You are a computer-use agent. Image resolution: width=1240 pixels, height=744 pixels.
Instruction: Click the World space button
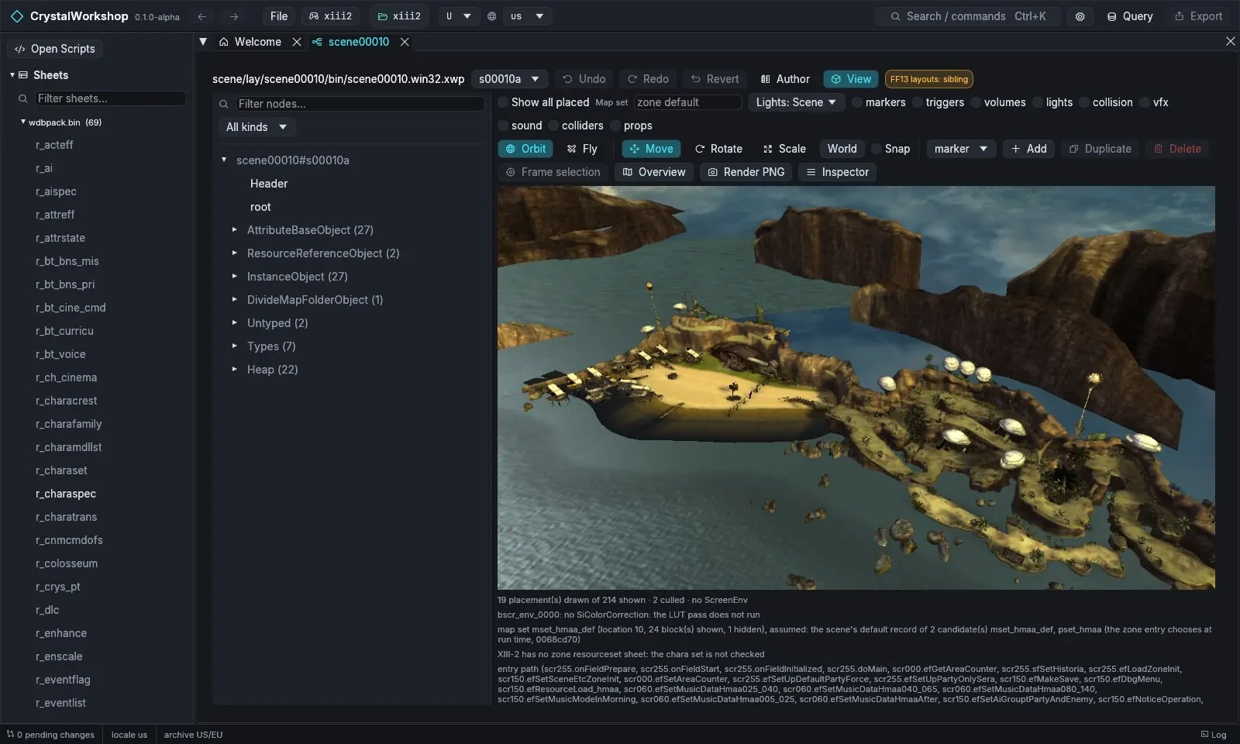click(842, 149)
